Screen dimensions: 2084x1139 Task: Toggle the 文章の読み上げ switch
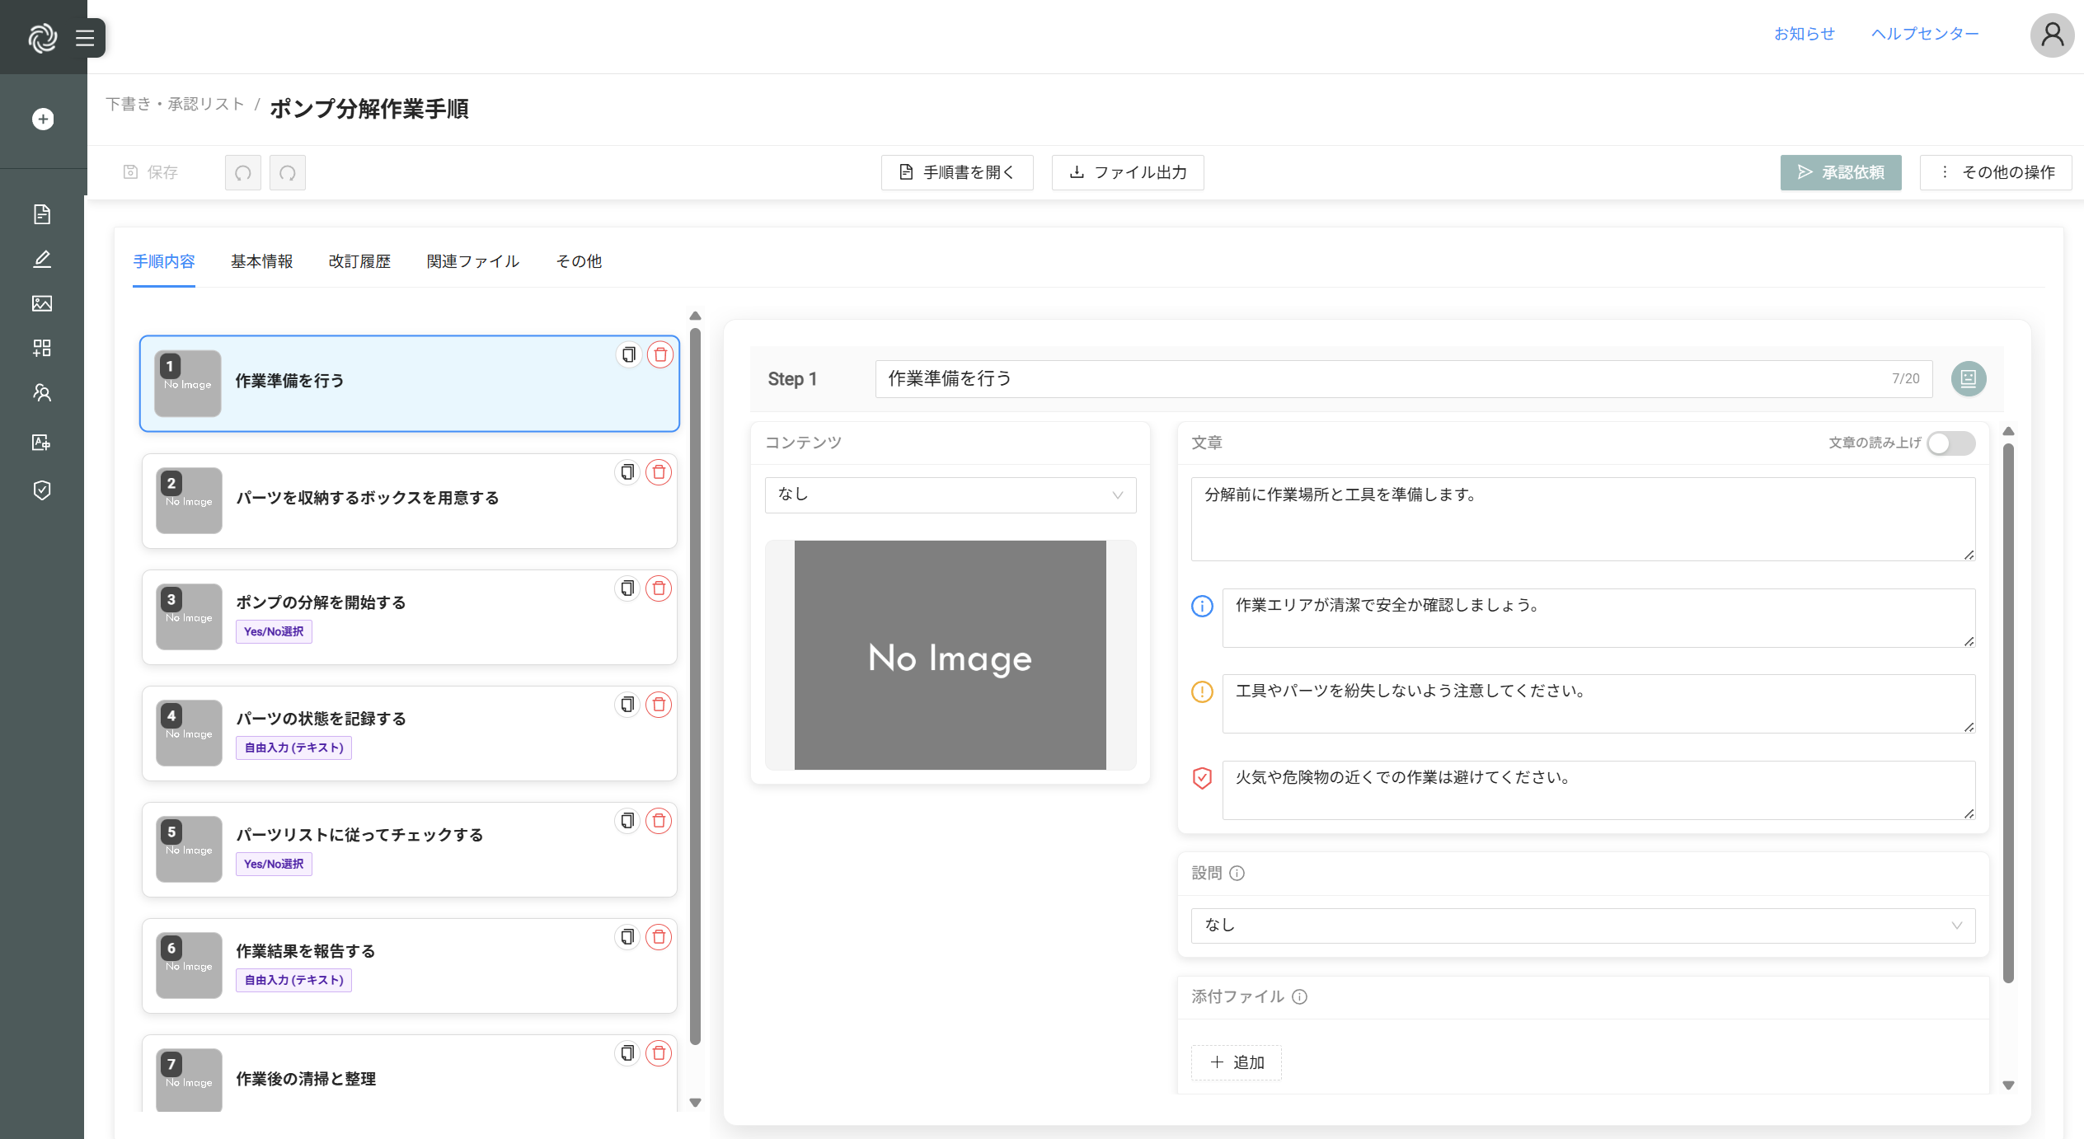1950,443
